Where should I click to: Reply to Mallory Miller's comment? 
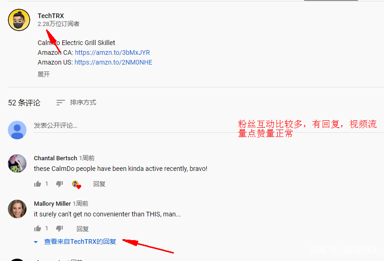pyautogui.click(x=83, y=229)
